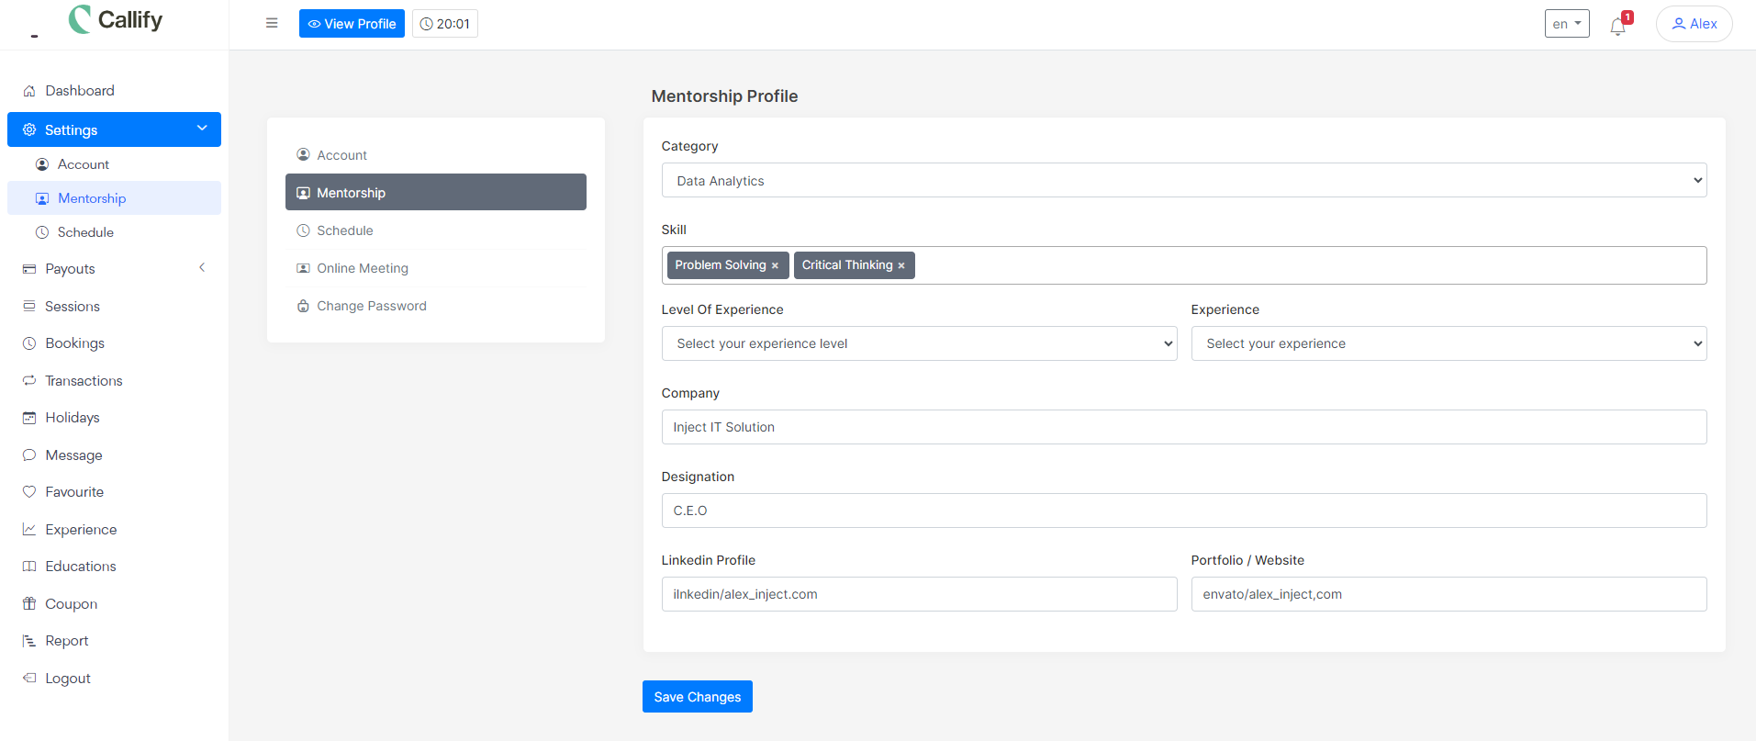Open the Message page in sidebar
This screenshot has width=1756, height=741.
(x=73, y=455)
